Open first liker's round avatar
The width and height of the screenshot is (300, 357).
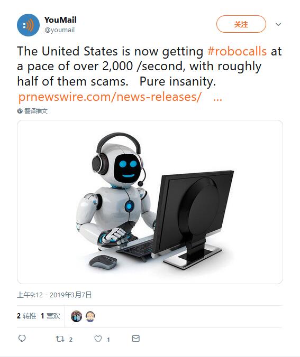click(76, 316)
